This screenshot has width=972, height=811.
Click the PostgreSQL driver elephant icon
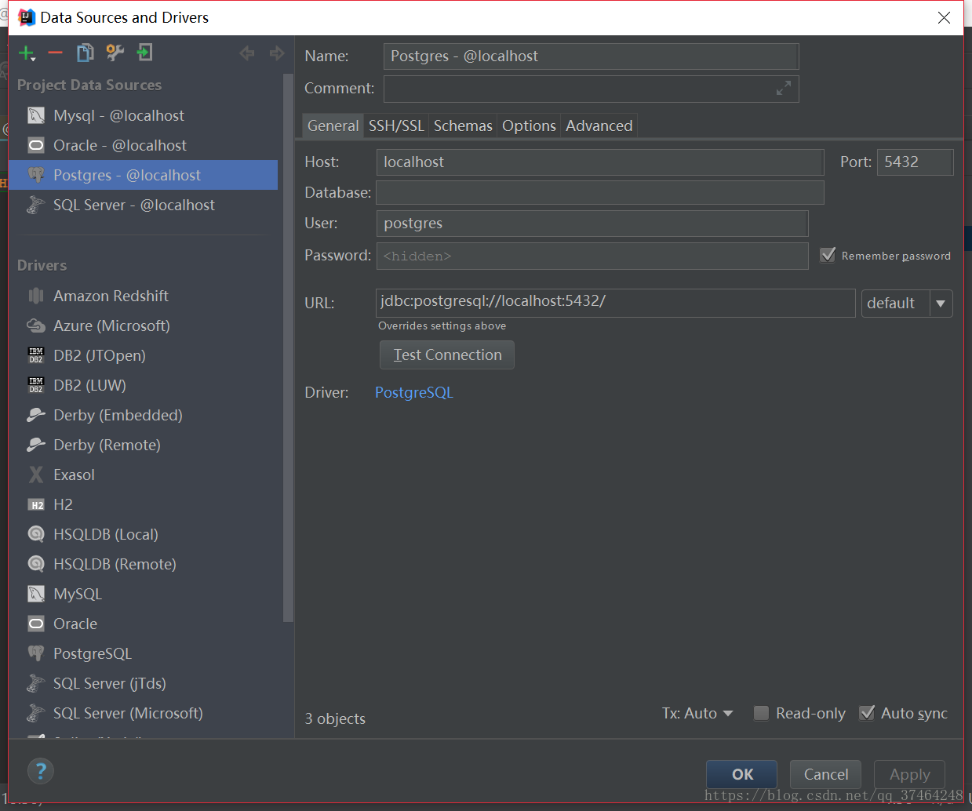tap(36, 653)
